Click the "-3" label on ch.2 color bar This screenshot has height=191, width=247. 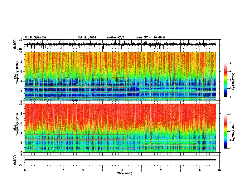click(230, 115)
